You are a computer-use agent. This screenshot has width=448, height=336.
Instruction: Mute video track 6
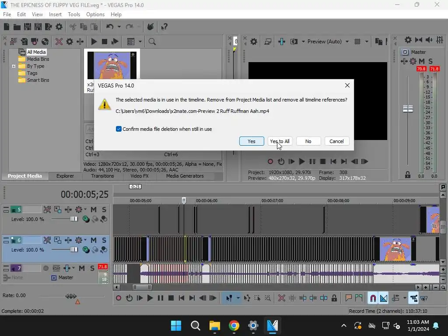point(94,240)
